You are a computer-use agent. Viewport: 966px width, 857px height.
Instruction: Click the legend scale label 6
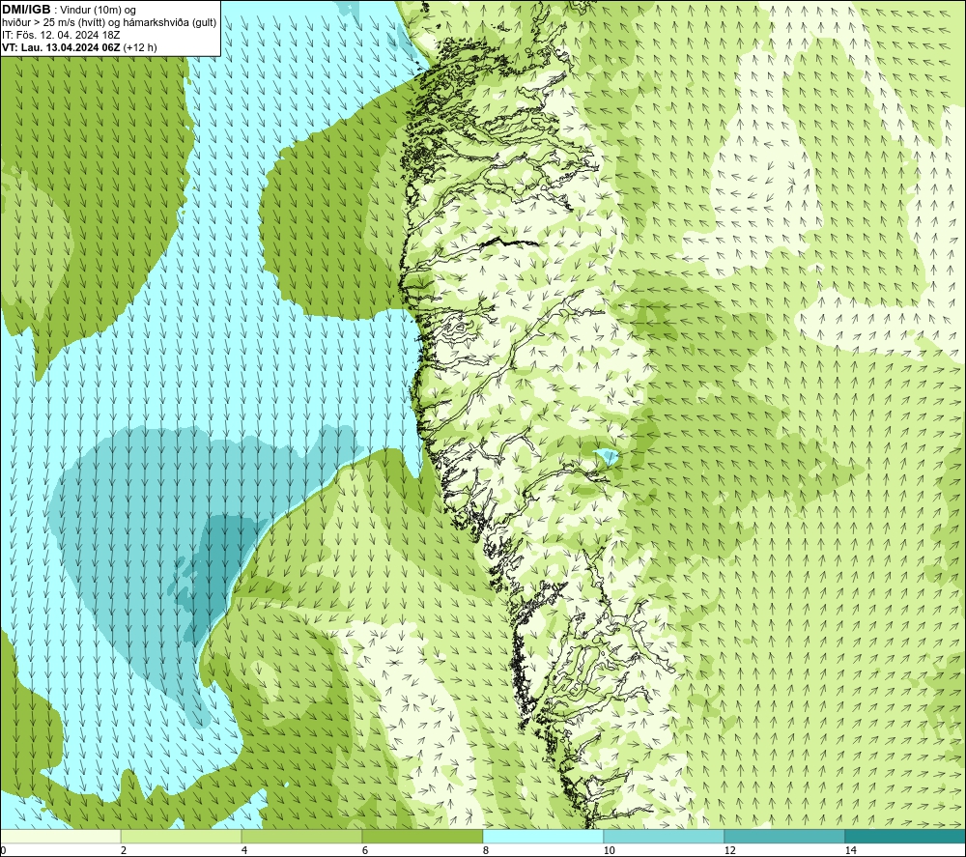365,850
